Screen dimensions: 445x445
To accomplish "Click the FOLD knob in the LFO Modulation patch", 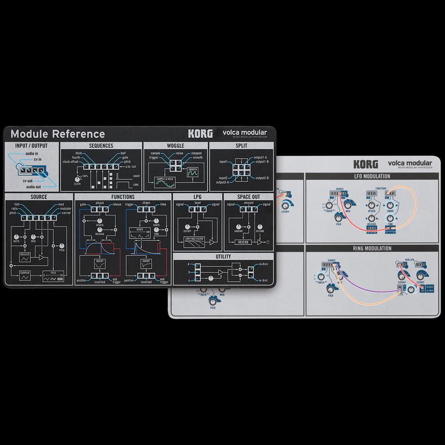I will [x=338, y=218].
